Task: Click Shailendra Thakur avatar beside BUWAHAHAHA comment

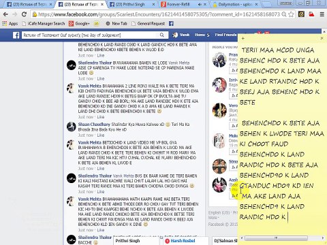Action: (x=72, y=65)
